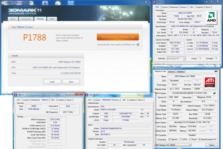Click the CAS# Latency value 10.0 clocks
223x149 pixels.
pos(55,125)
